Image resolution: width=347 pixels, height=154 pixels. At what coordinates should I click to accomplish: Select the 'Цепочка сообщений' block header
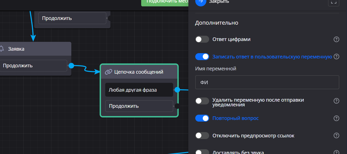pos(139,72)
